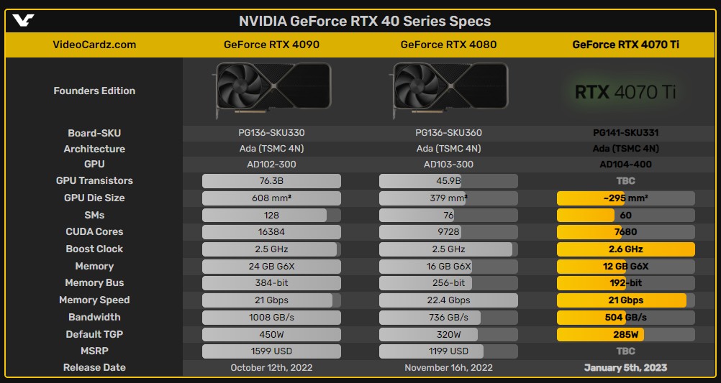The image size is (721, 383).
Task: Click the RTX 4070 Ti 2.6 GHz boost clock bar
Action: pos(626,249)
